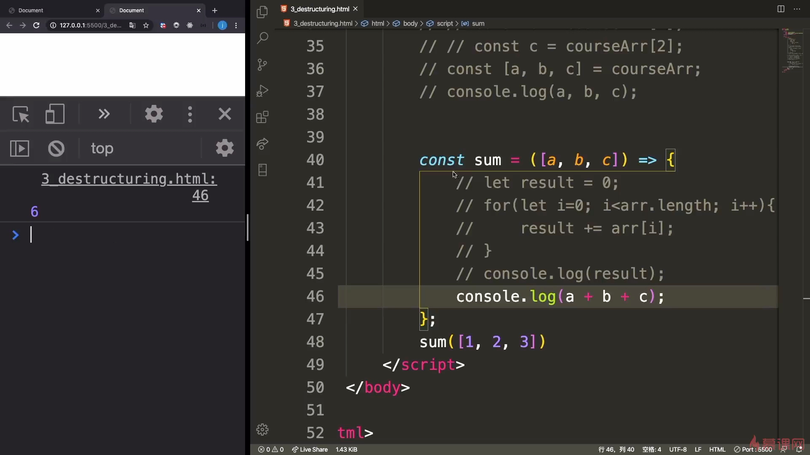Change the UTF-8 file encoding
810x455 pixels.
(x=678, y=450)
